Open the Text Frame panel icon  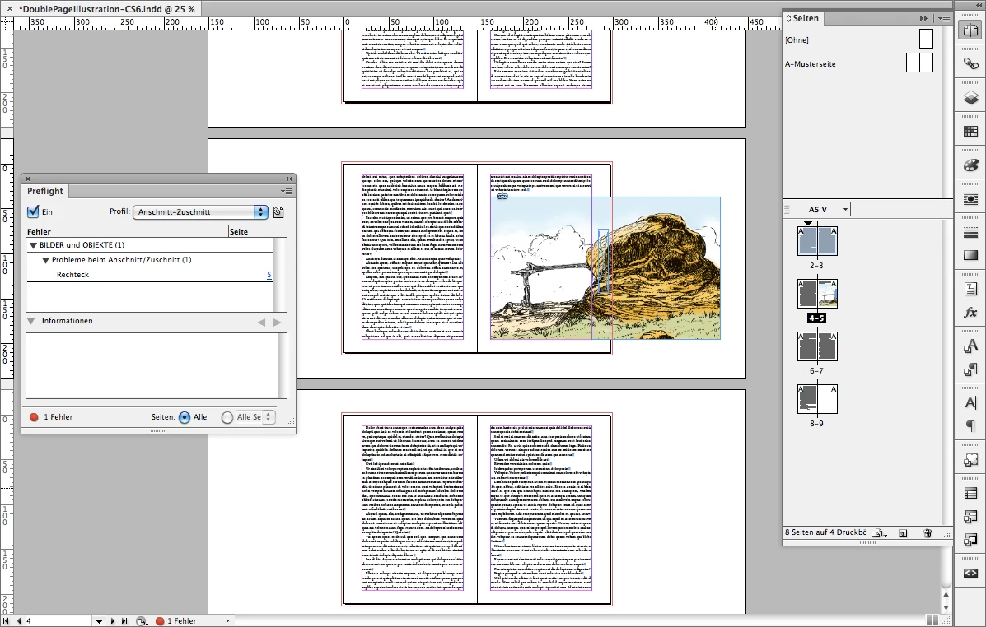click(x=970, y=289)
